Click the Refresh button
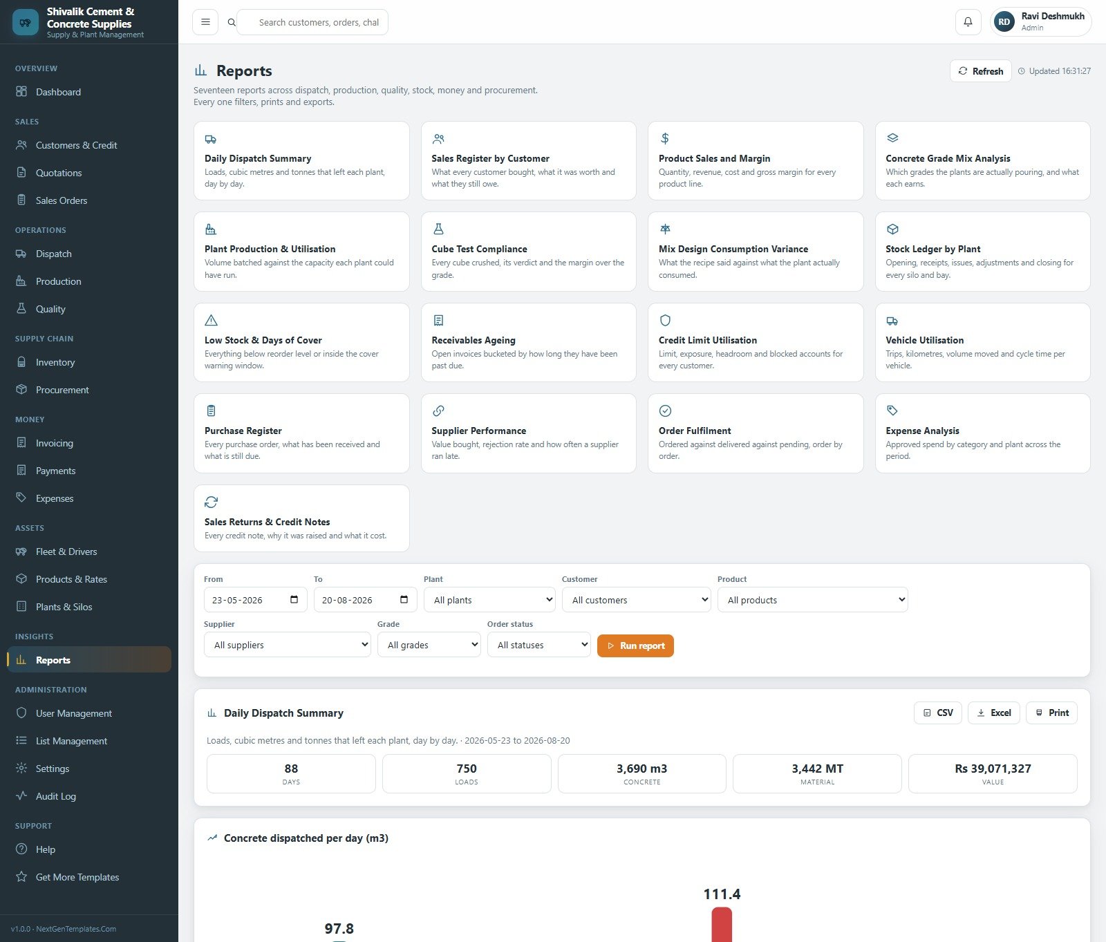Screen dimensions: 1106x942 click(980, 71)
